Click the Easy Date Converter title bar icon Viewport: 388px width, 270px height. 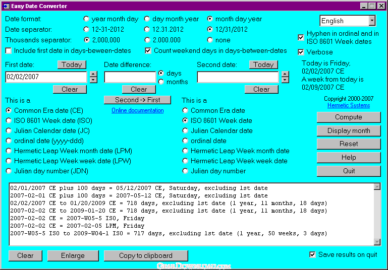[x=6, y=6]
